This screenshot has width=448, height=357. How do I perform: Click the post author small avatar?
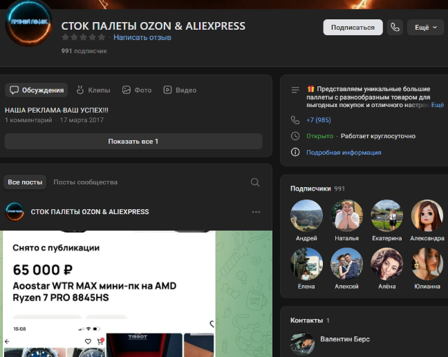tap(15, 212)
